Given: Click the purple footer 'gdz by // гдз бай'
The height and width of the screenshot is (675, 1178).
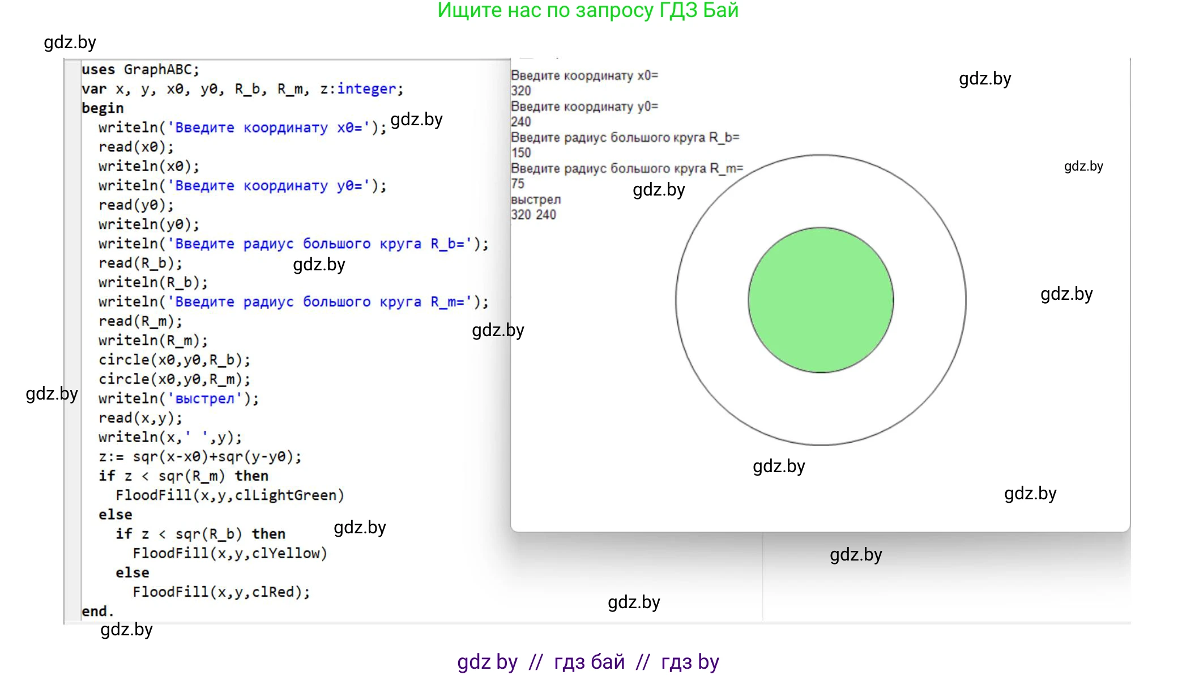Looking at the screenshot, I should [x=588, y=661].
